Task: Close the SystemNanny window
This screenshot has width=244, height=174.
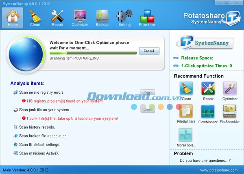Action: 237,3
